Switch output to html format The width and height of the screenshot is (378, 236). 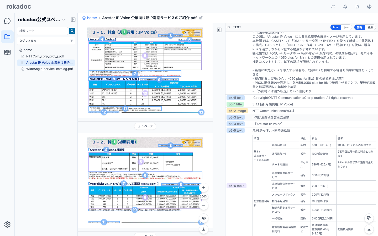coord(336,27)
